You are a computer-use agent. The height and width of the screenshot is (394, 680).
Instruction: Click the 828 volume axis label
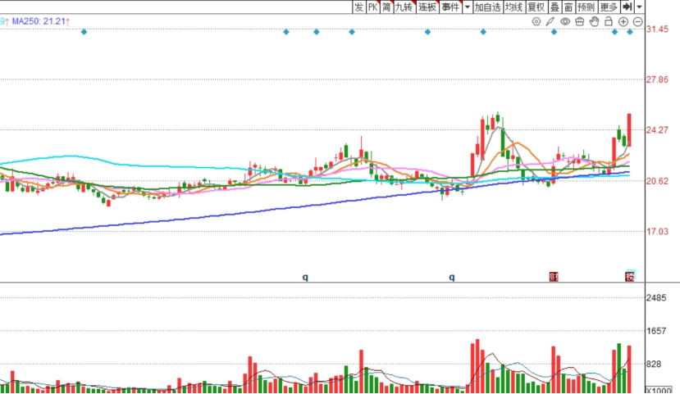coord(654,365)
